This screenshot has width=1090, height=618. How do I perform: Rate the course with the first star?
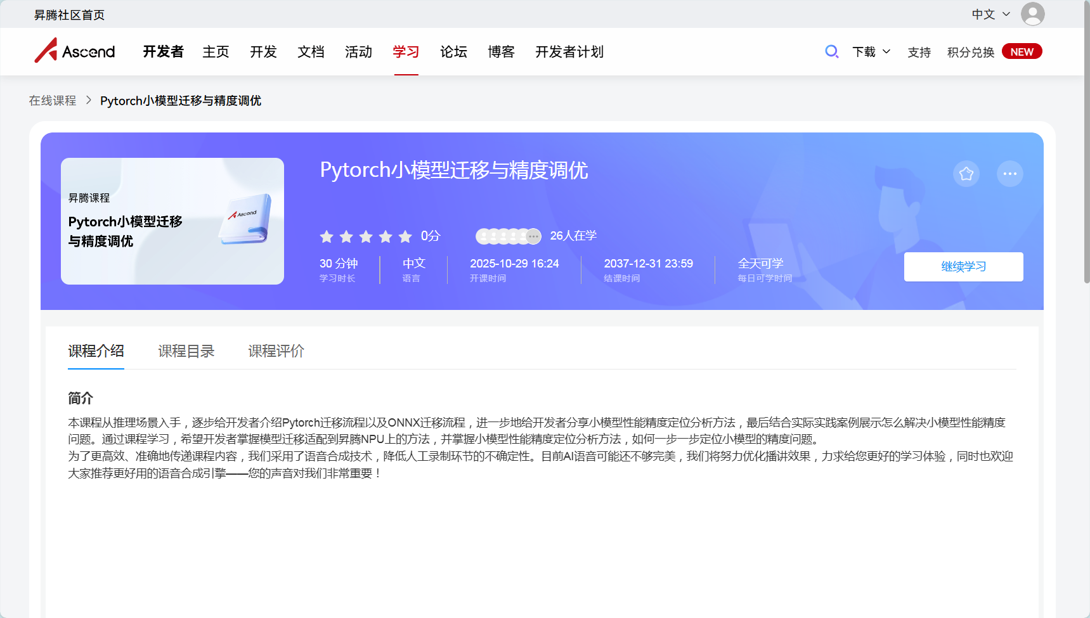coord(327,236)
